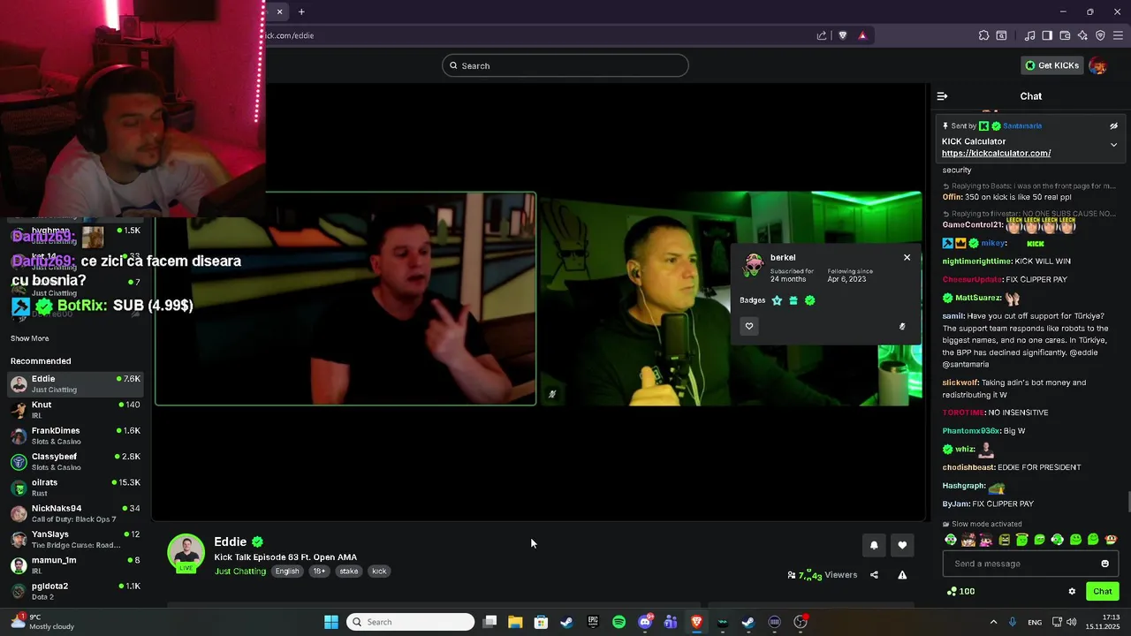Open YanSlays channel in Recommended
Viewport: 1131px width, 636px height.
75,539
